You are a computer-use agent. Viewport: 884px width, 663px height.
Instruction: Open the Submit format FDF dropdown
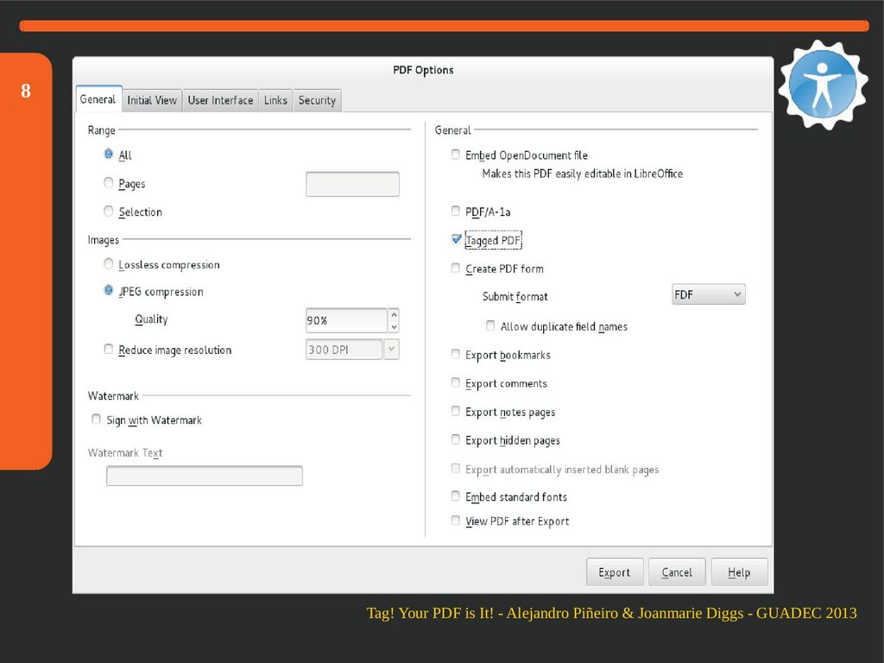pyautogui.click(x=708, y=295)
